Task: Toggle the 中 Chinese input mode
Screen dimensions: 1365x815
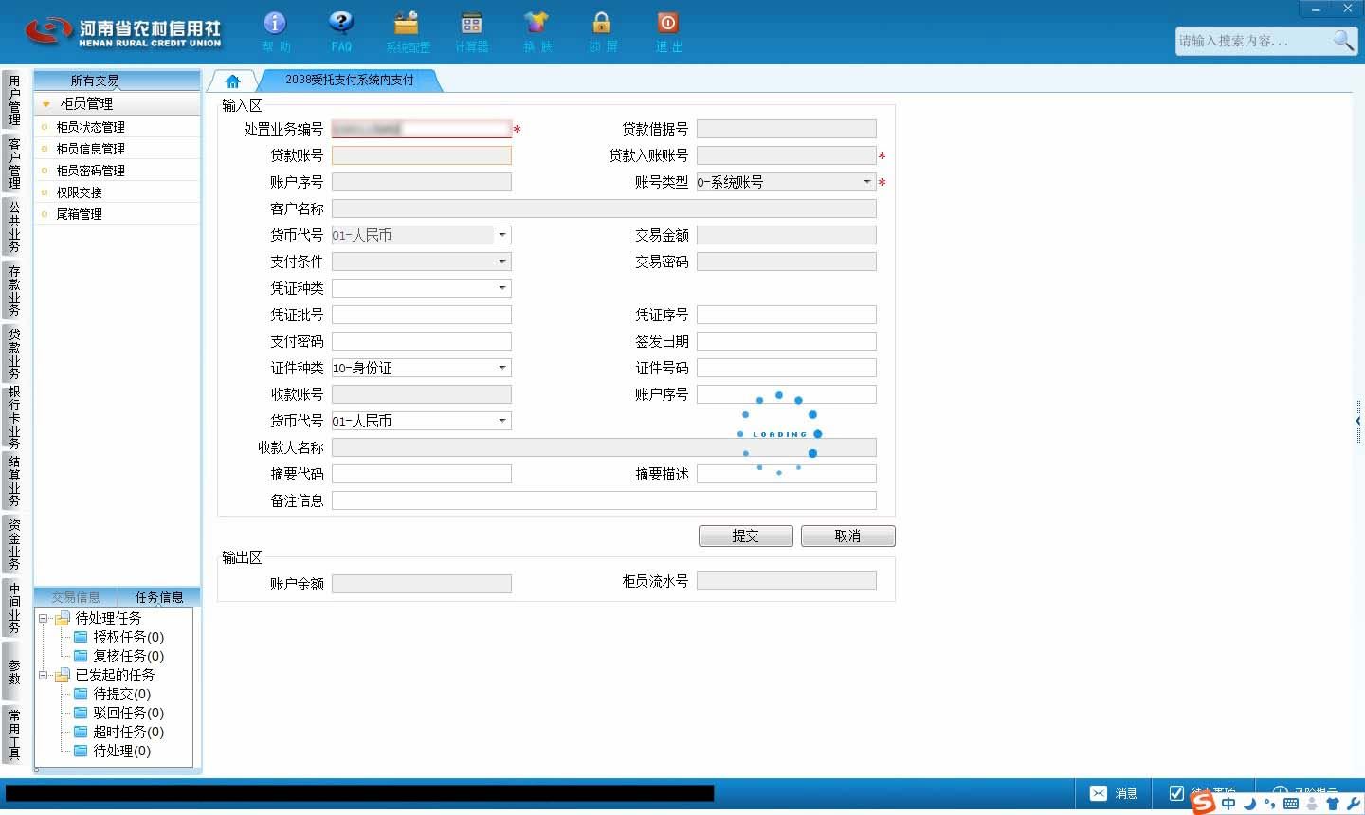Action: point(1228,803)
